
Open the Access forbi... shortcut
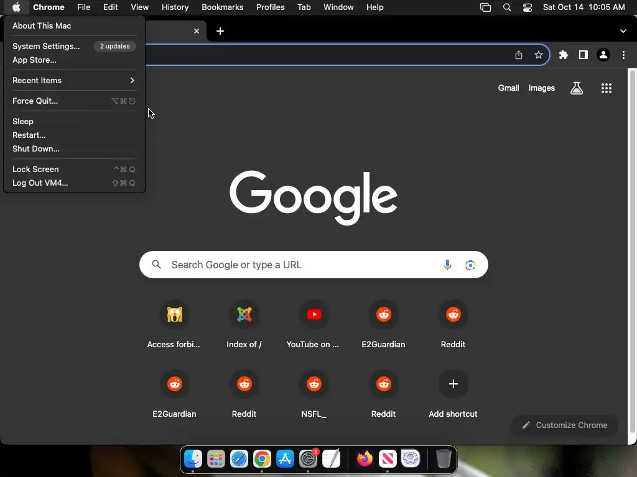pyautogui.click(x=174, y=324)
